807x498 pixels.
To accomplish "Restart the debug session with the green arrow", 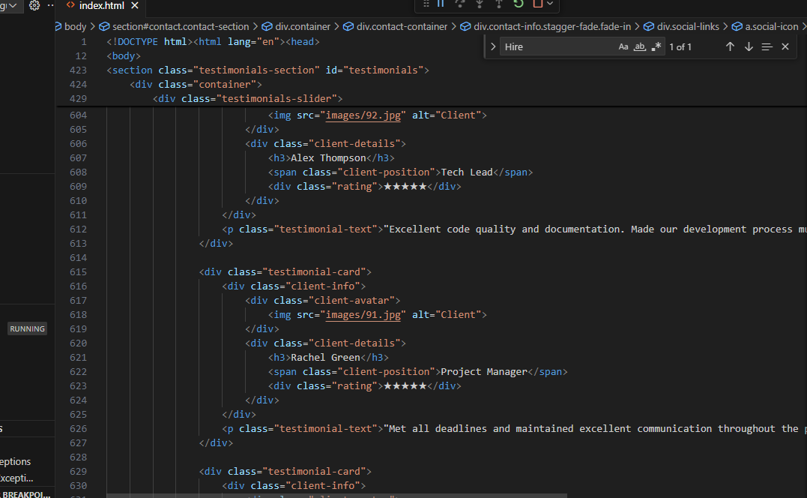I will click(x=519, y=4).
